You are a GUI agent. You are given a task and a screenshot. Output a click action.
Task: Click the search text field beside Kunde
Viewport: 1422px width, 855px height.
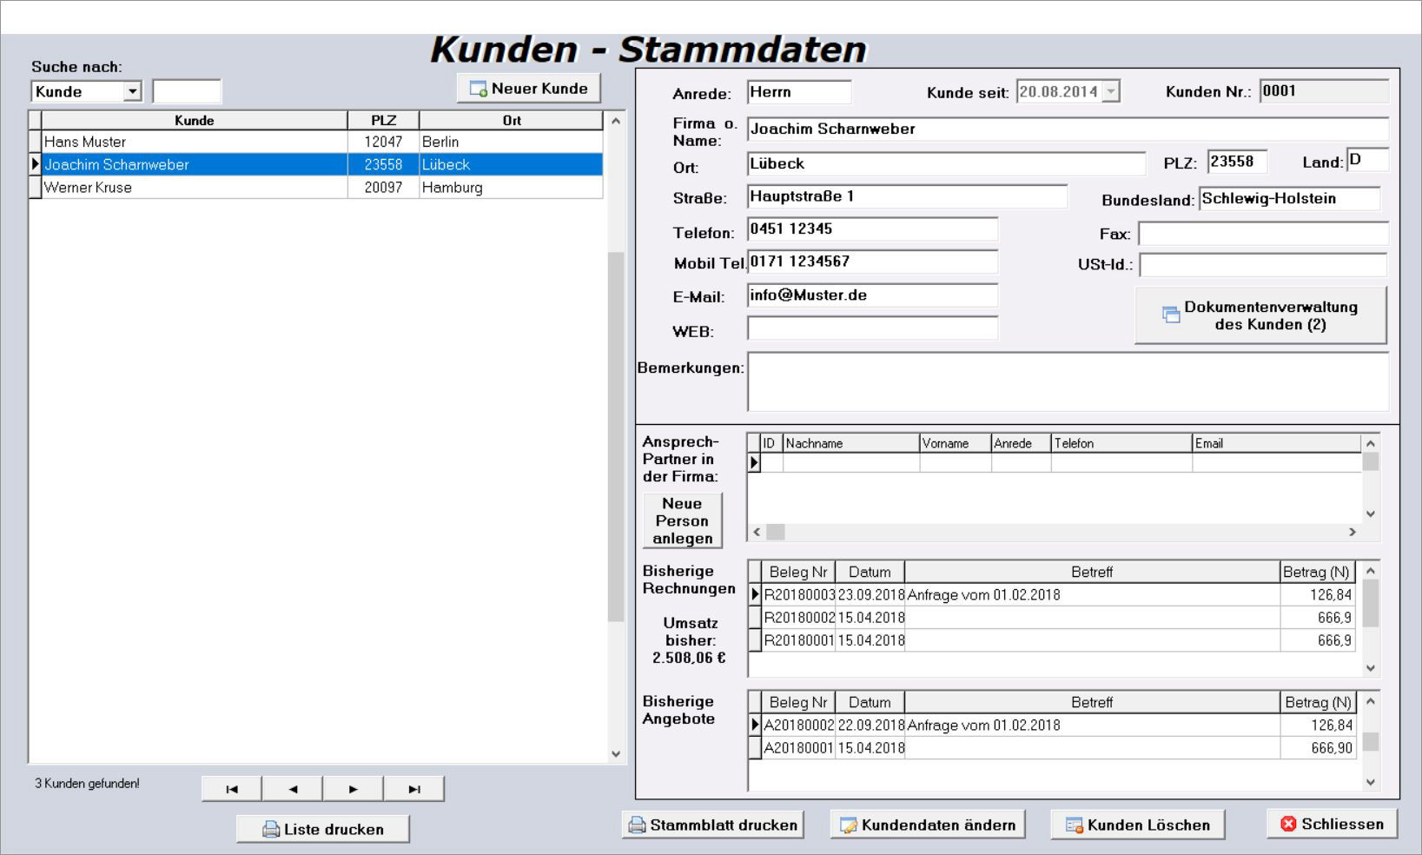pyautogui.click(x=187, y=92)
